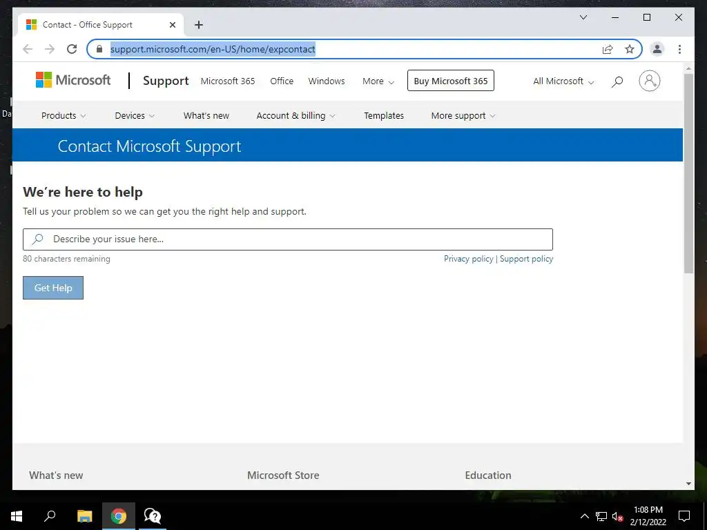Click the Support header link
Image resolution: width=707 pixels, height=530 pixels.
click(166, 81)
